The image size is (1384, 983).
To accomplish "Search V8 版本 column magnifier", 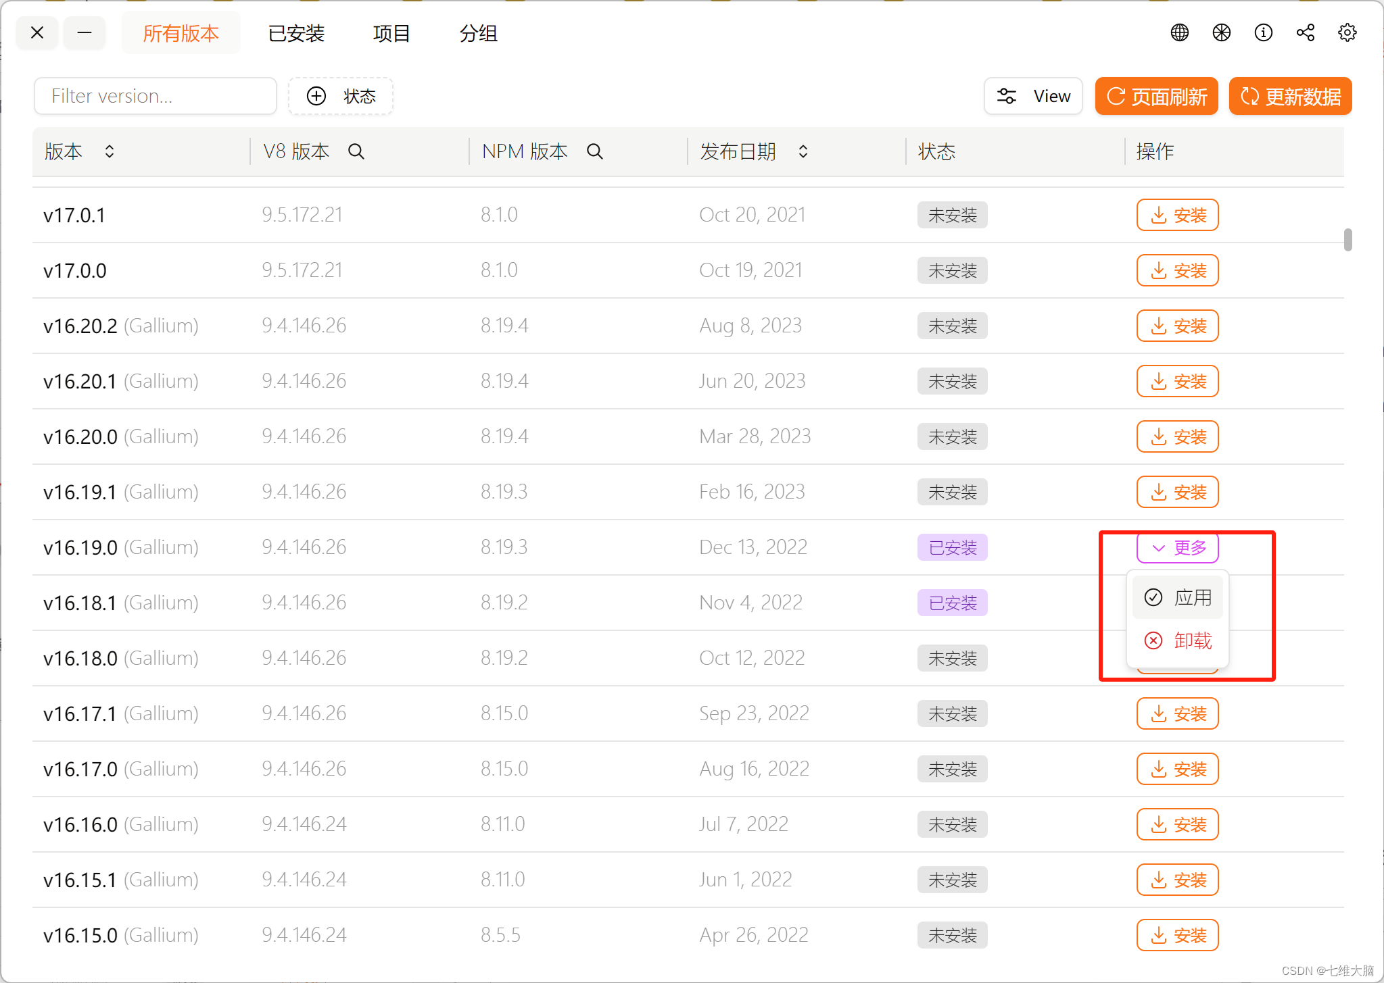I will (356, 151).
